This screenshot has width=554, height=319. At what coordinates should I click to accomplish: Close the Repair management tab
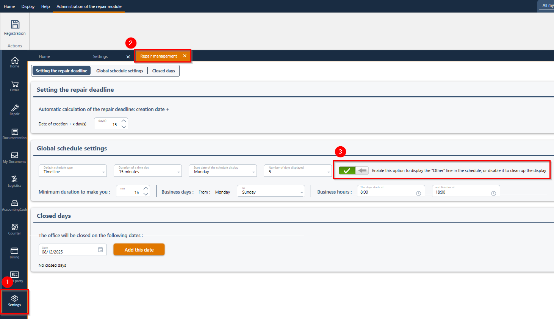point(185,56)
